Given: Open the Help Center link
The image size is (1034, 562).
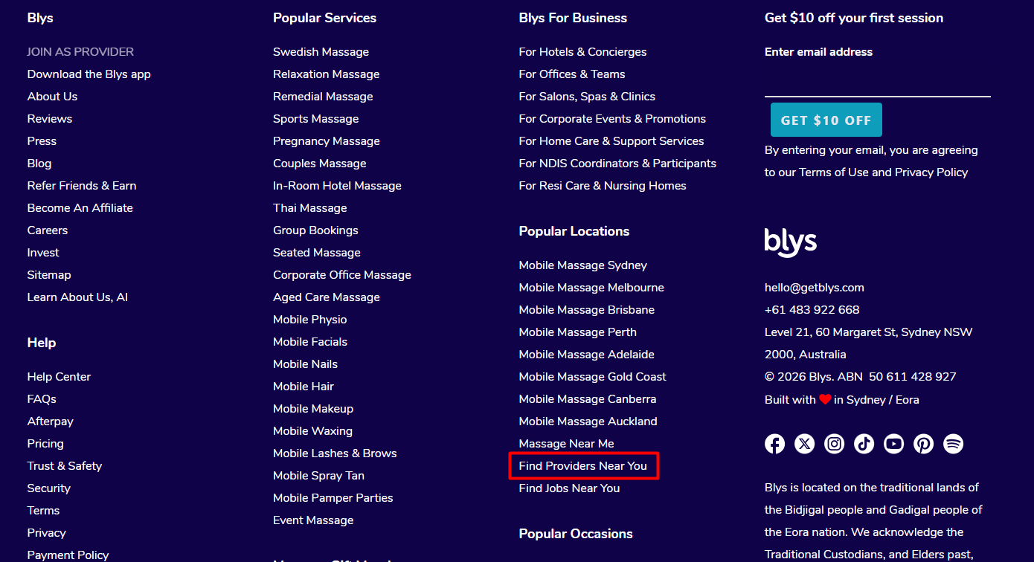Looking at the screenshot, I should [x=59, y=377].
